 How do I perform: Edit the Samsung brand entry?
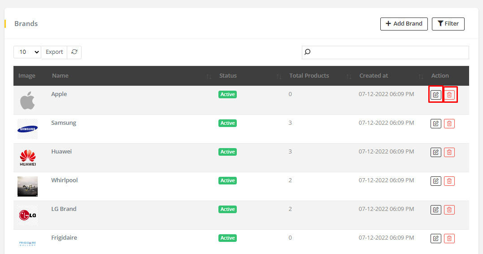coord(435,123)
